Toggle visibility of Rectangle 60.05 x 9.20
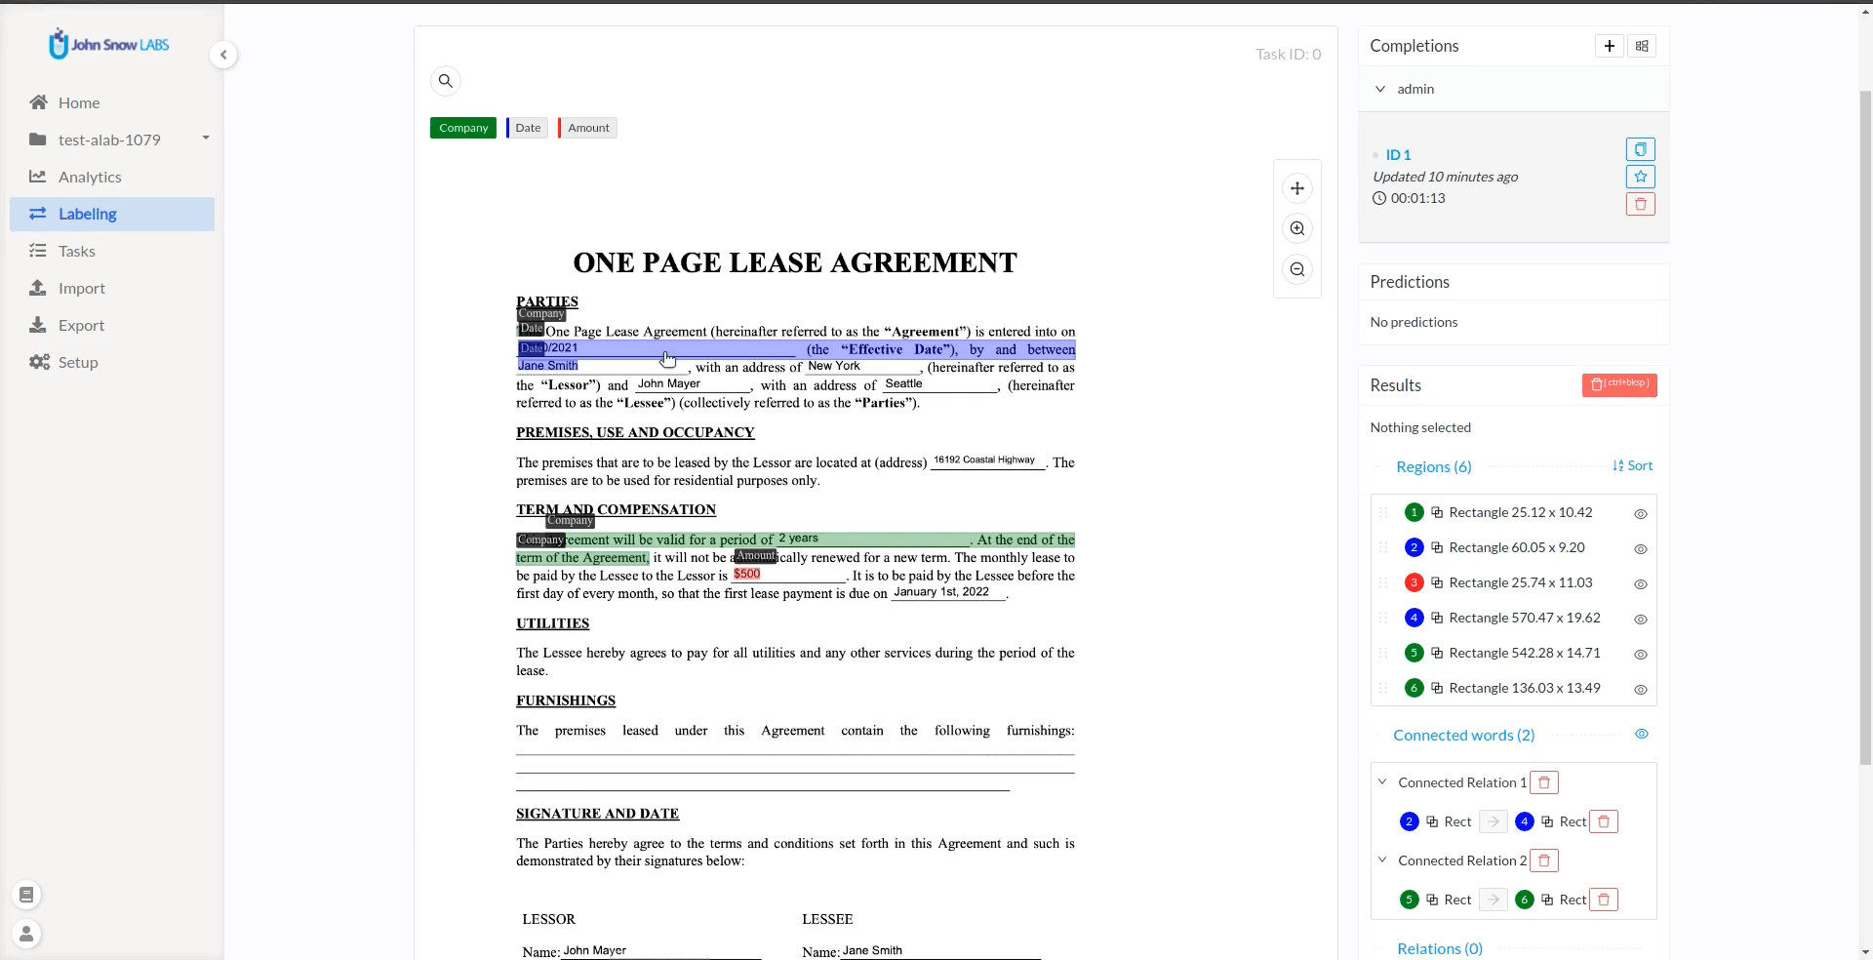Screen dimensions: 1873x960 [1641, 549]
